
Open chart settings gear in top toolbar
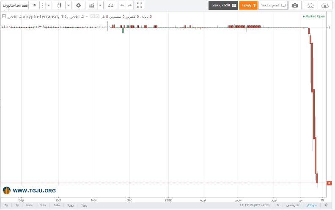coord(78,6)
